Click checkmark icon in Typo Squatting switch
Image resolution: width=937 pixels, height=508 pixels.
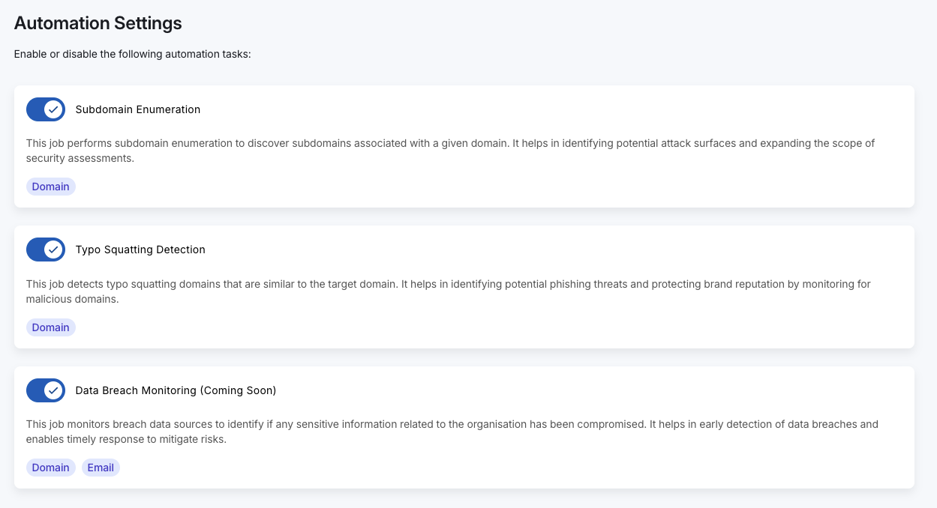53,250
